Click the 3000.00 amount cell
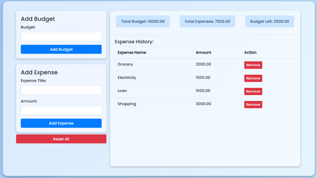 (204, 104)
